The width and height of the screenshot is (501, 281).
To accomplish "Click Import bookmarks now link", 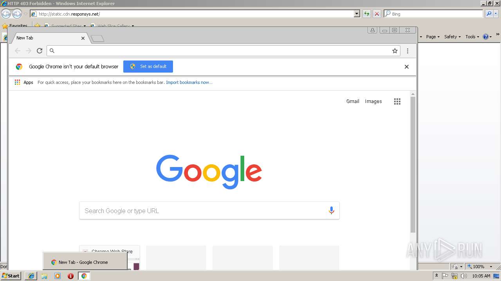I will point(189,82).
